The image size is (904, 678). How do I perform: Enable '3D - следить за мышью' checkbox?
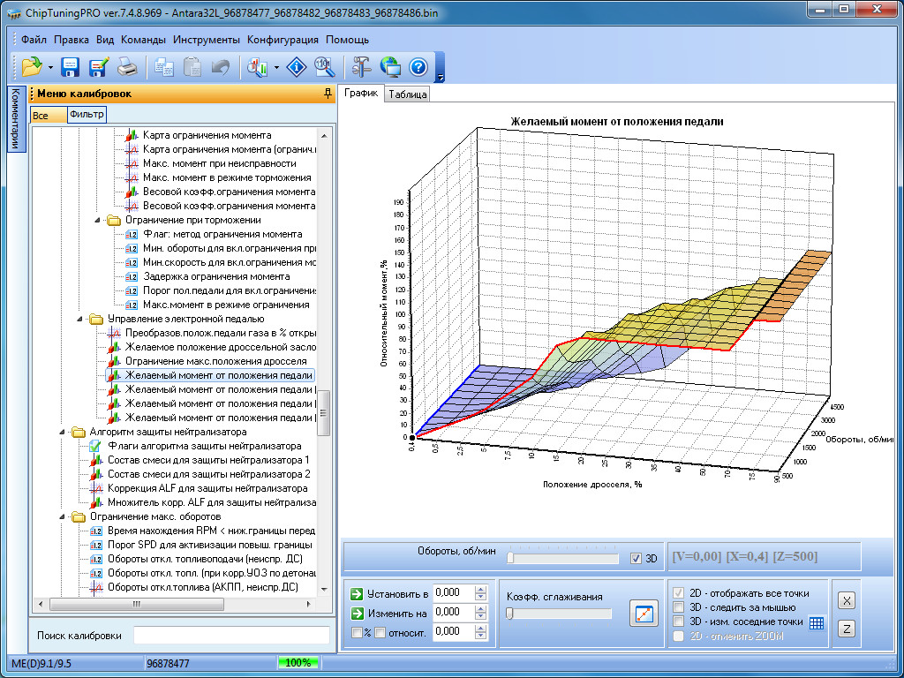tap(678, 607)
